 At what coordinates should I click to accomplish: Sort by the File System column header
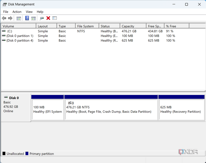tap(87, 26)
